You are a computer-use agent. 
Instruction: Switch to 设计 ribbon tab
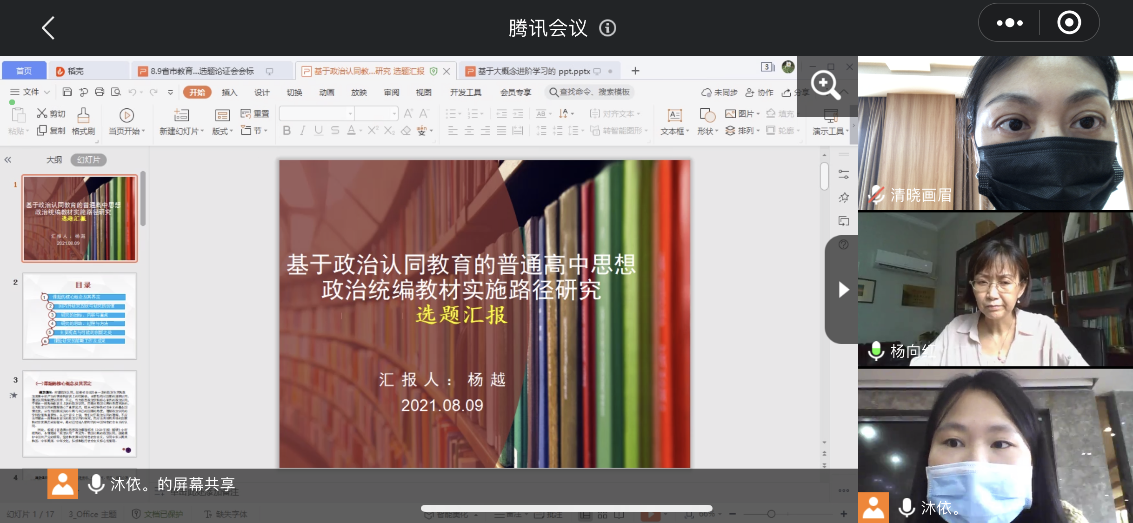pyautogui.click(x=262, y=93)
